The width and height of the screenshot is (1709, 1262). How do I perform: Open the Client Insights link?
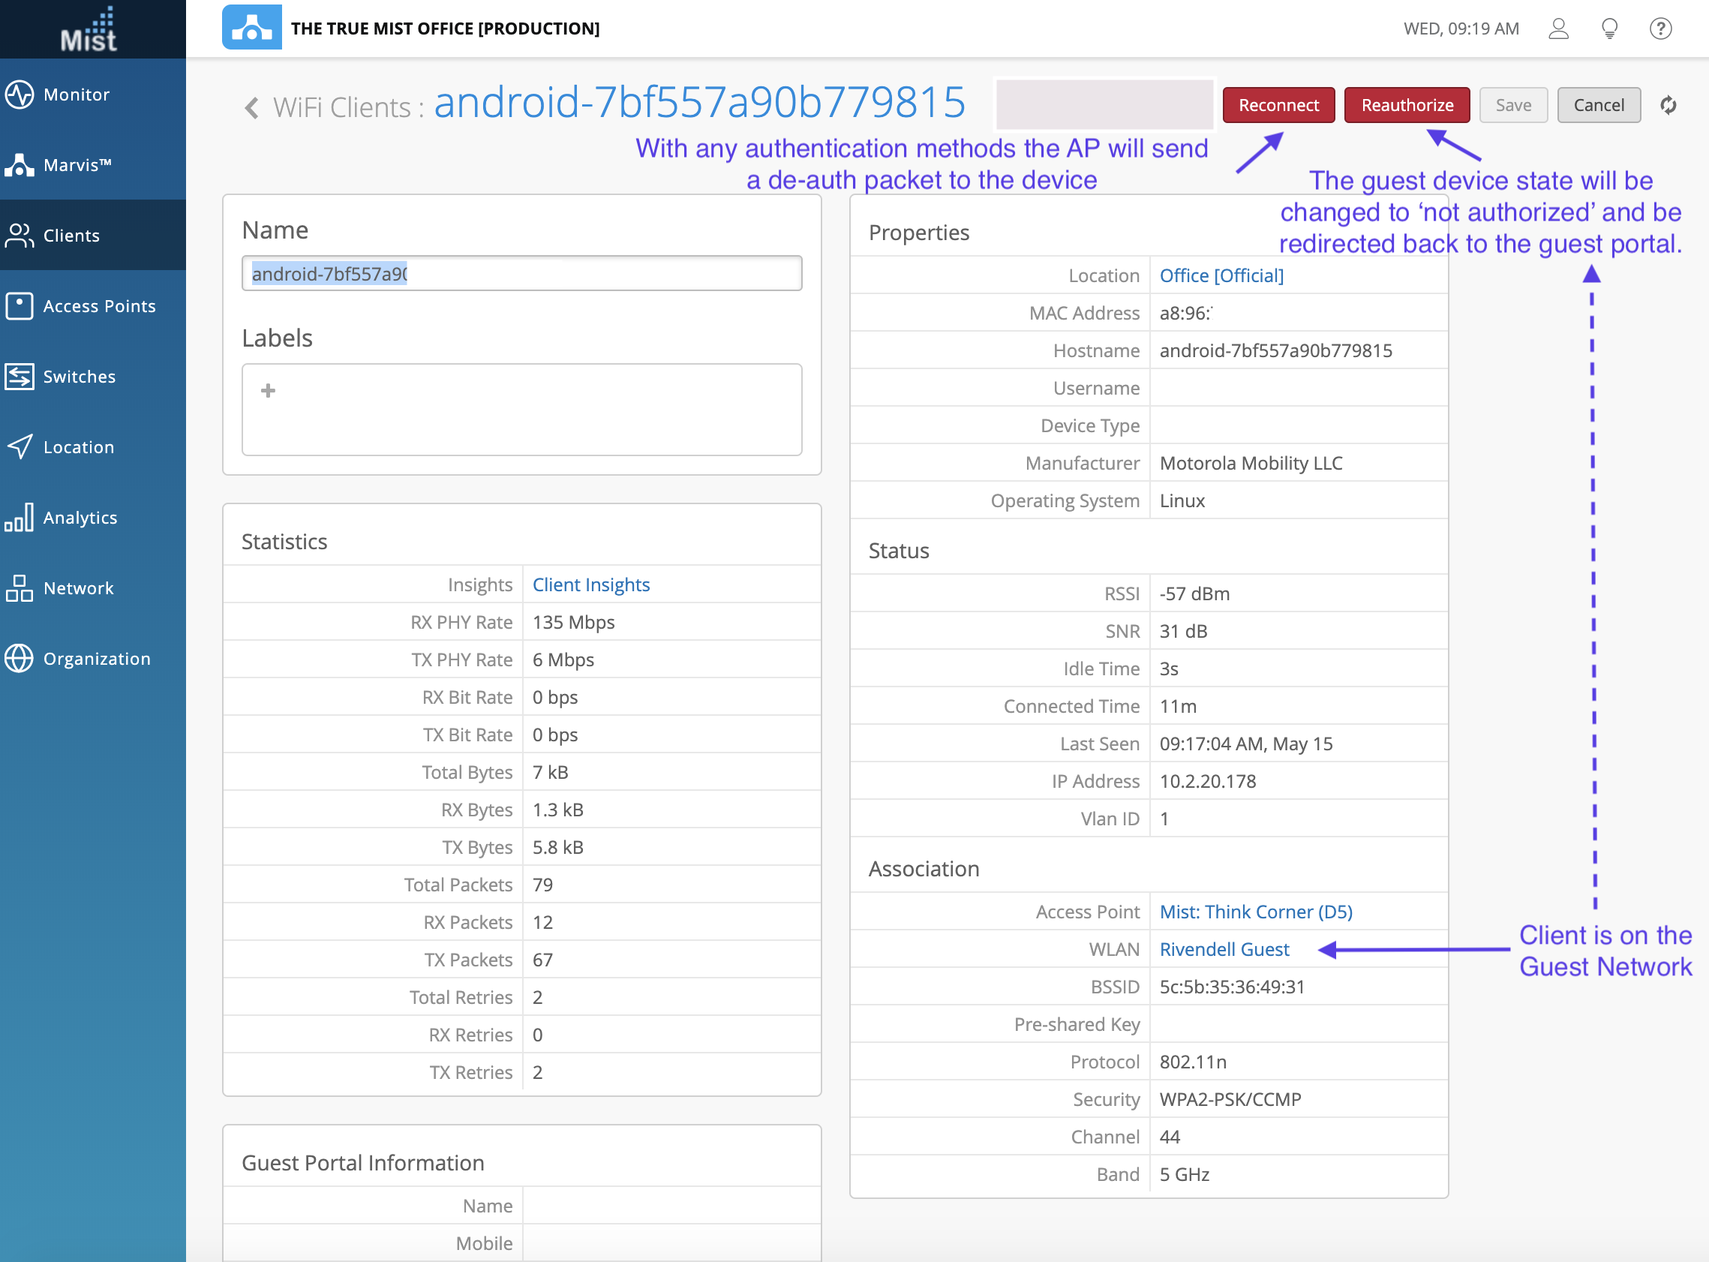pos(590,584)
